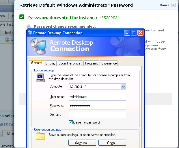Open the Local Resources tab
The height and width of the screenshot is (148, 179).
[70, 63]
